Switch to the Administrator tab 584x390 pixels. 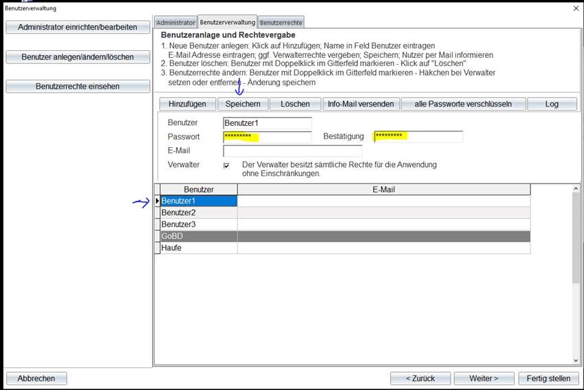pos(175,22)
